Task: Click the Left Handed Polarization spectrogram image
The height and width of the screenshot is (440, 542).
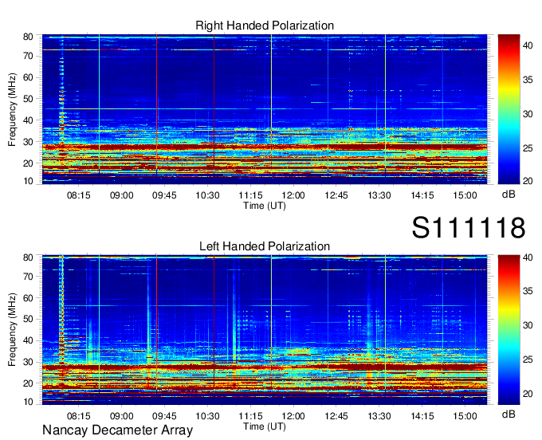Action: [x=265, y=330]
